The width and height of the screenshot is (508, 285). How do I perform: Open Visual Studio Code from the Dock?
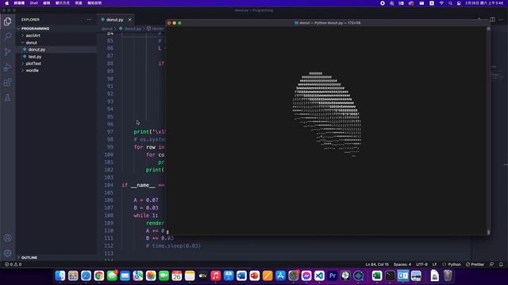pyautogui.click(x=319, y=275)
